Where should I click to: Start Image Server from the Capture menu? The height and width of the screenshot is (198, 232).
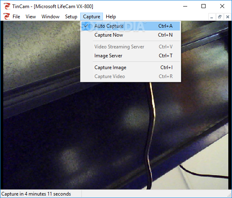(x=131, y=56)
